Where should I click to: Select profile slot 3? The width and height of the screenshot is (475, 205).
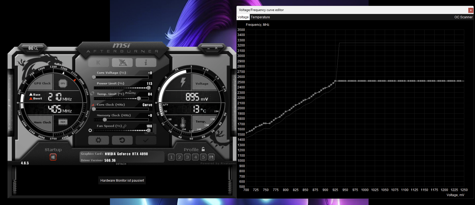pyautogui.click(x=188, y=157)
